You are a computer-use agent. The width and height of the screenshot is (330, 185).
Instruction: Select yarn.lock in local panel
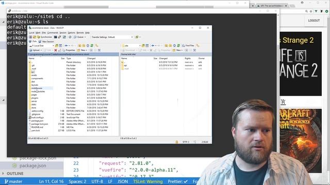point(36,131)
